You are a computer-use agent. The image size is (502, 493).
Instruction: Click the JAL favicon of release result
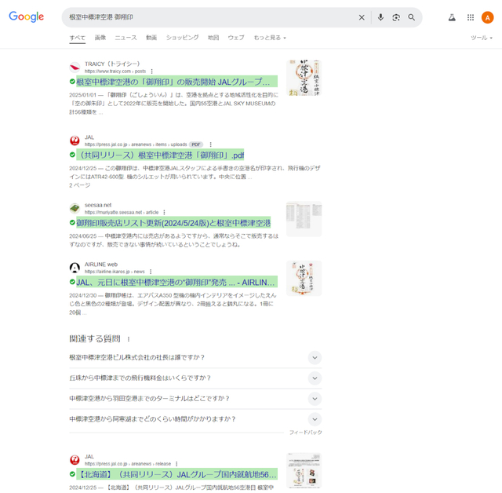[x=75, y=460]
